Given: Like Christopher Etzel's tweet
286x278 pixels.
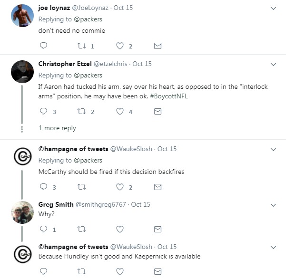Looking at the screenshot, I should coord(120,112).
